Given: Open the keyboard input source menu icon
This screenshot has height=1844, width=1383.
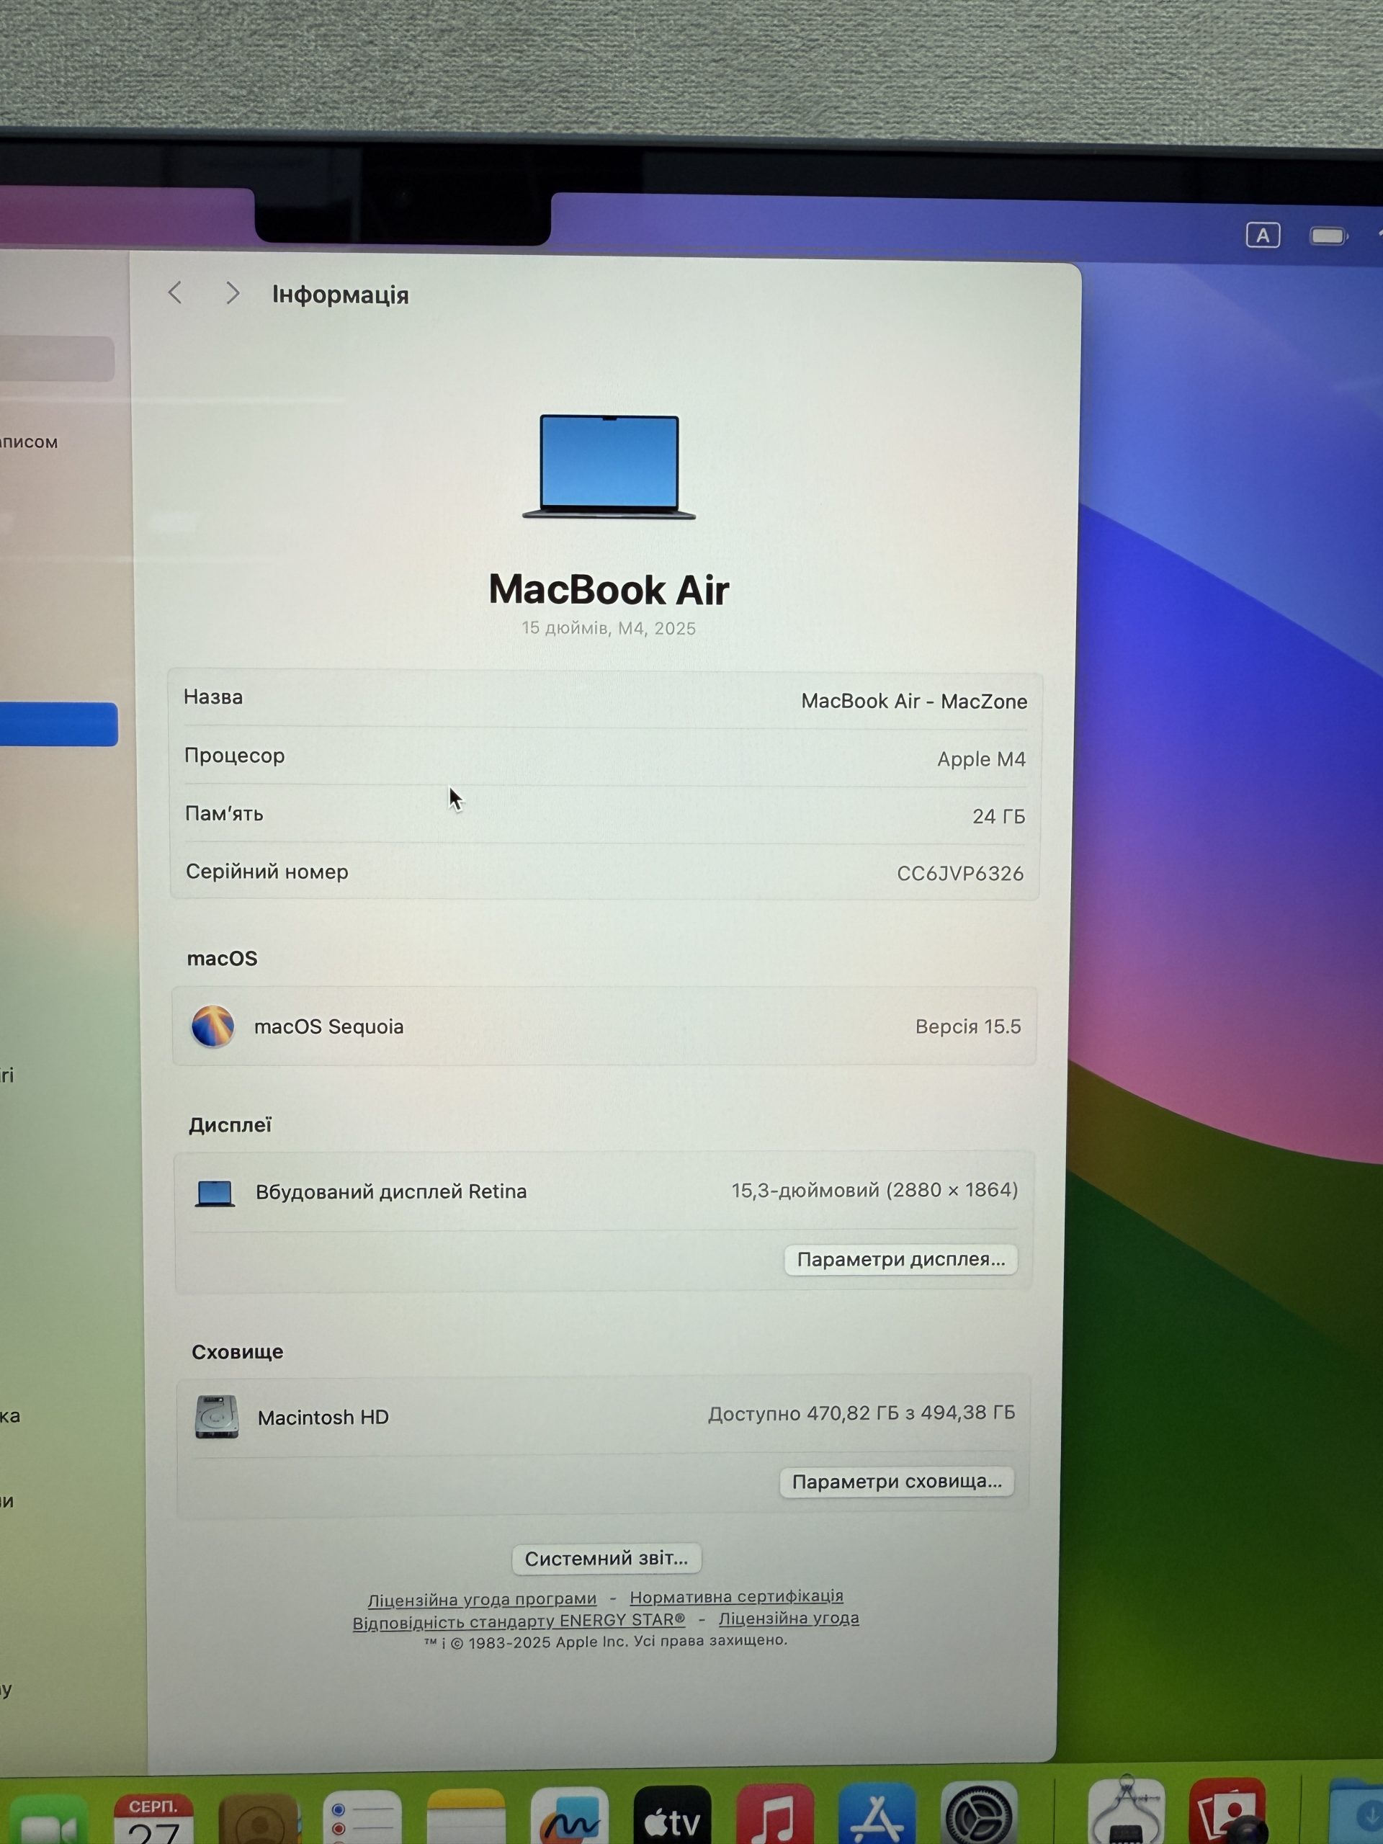Looking at the screenshot, I should pos(1263,235).
